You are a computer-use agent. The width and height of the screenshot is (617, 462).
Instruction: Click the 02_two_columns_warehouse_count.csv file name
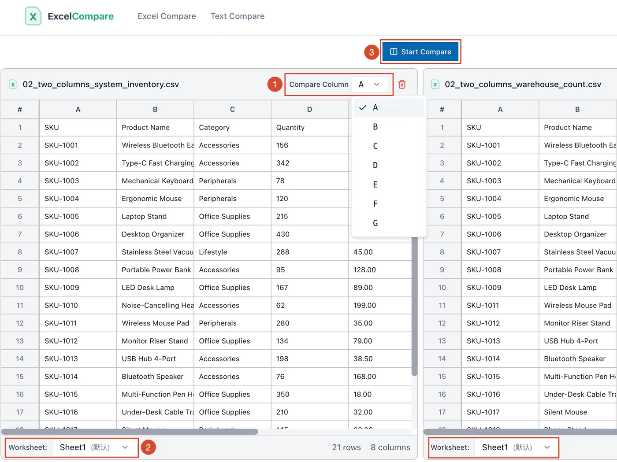coord(523,85)
